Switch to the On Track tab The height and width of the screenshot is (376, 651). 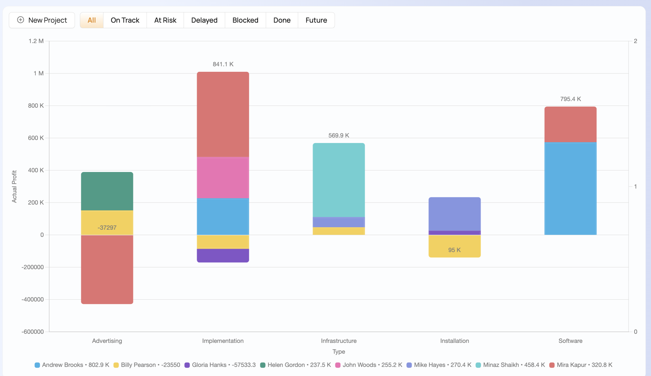click(x=125, y=20)
